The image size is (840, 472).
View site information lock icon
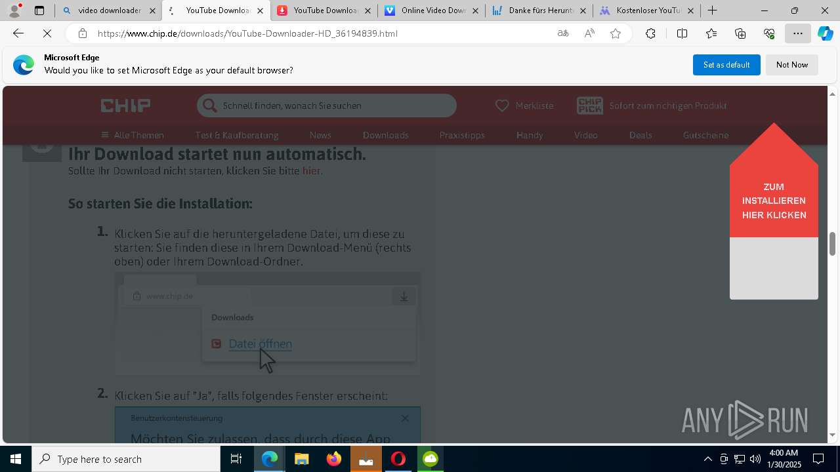[x=82, y=33]
